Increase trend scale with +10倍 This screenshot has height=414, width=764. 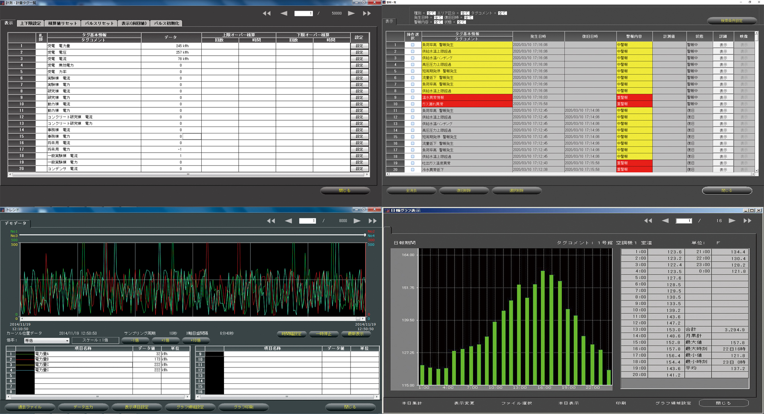point(196,340)
